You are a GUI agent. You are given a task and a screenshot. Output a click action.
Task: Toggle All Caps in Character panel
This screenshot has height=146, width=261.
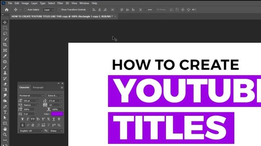pyautogui.click(x=33, y=119)
